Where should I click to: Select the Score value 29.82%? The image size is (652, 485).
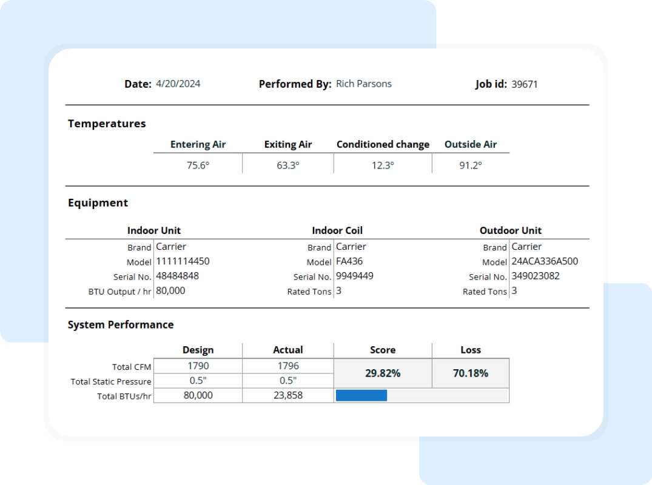tap(383, 373)
